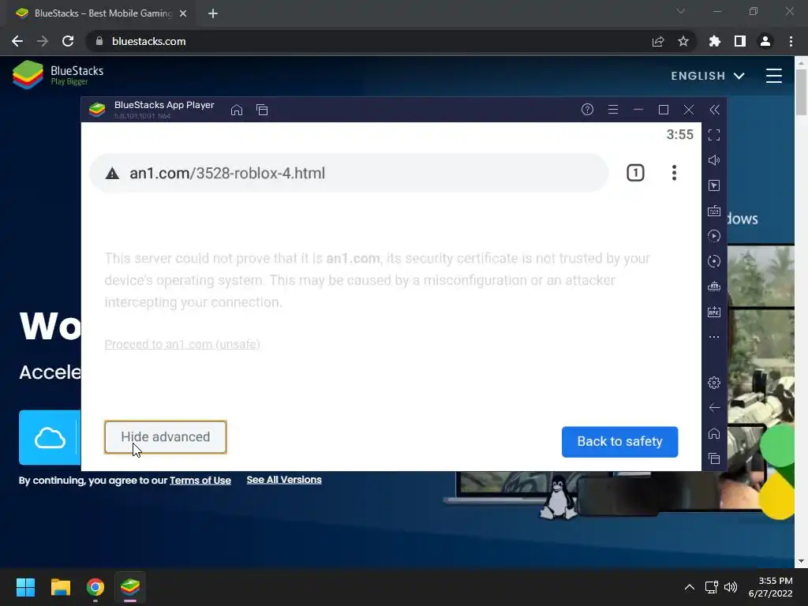
Task: Click the an1.com address bar
Action: pyautogui.click(x=349, y=173)
